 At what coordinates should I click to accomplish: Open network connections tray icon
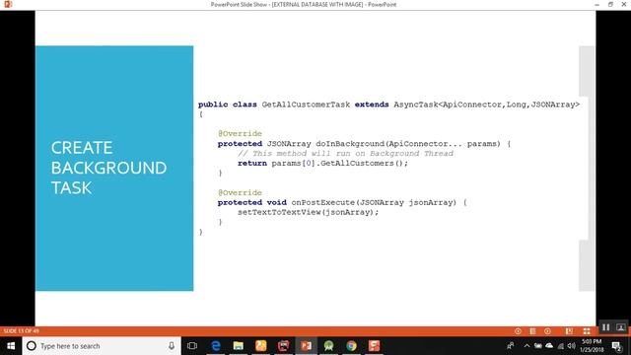[x=561, y=346]
